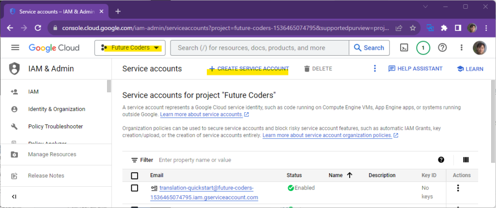Viewport: 496px width, 208px height.
Task: Open the hamburger navigation menu
Action: 15,48
